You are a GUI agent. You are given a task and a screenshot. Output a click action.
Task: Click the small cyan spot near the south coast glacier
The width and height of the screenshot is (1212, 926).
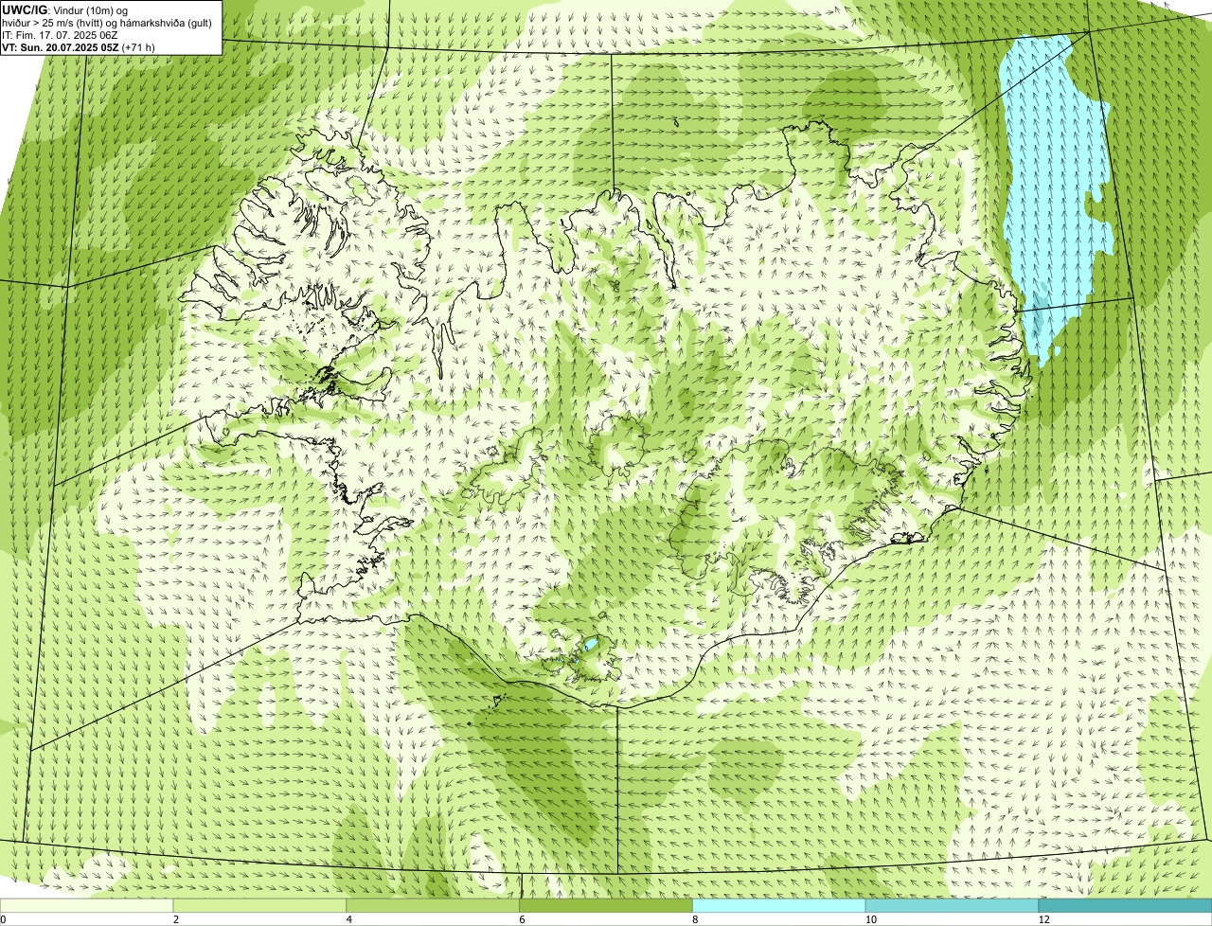tap(589, 646)
